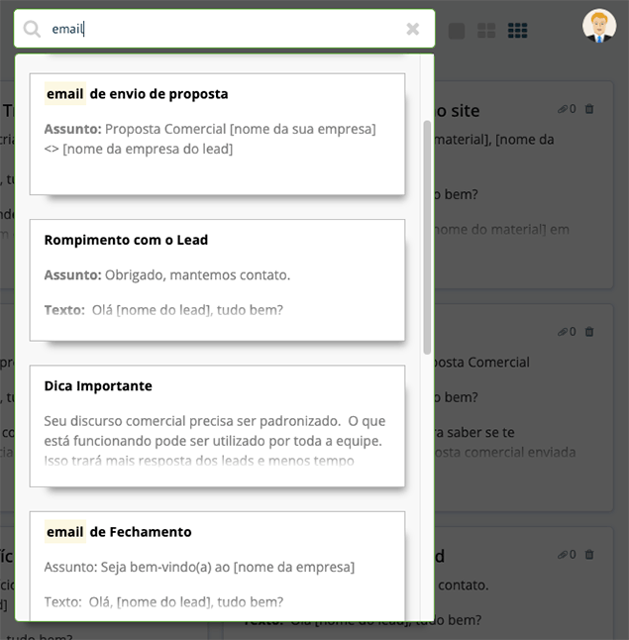
Task: Delete the site card with trash icon
Action: tap(589, 109)
